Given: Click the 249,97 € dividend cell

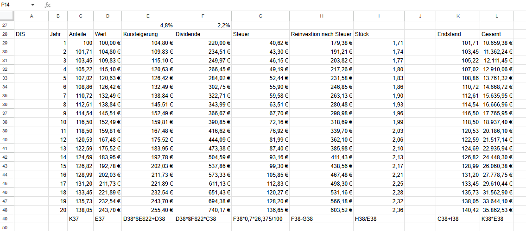Looking at the screenshot, I should point(203,60).
